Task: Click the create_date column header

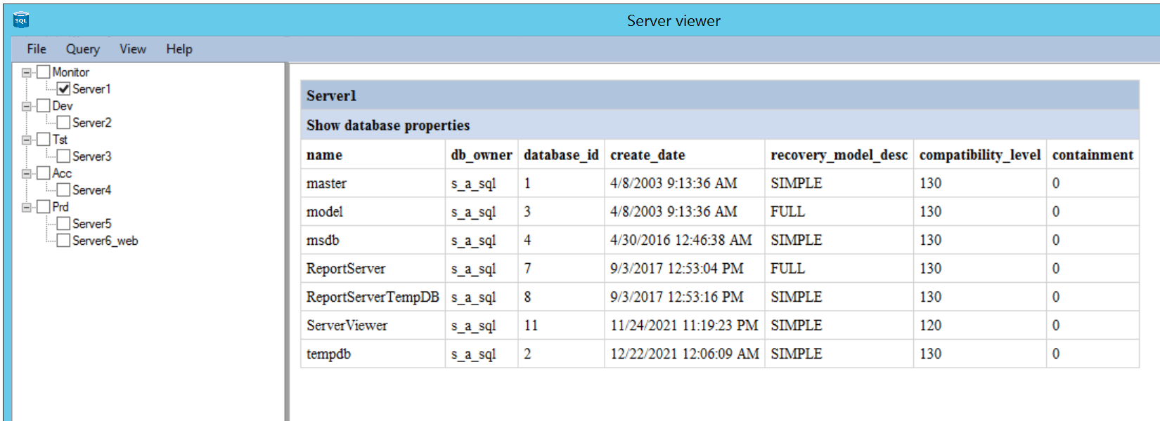Action: (647, 155)
